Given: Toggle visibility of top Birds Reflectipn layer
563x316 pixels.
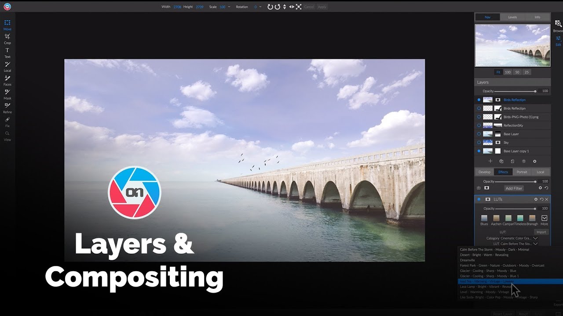Looking at the screenshot, I should 479,100.
